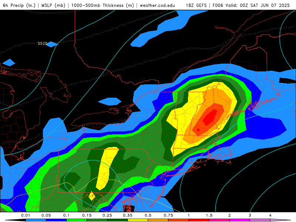Click the 0.25 legend value
Screen dimensions: 296x222
point(107,215)
